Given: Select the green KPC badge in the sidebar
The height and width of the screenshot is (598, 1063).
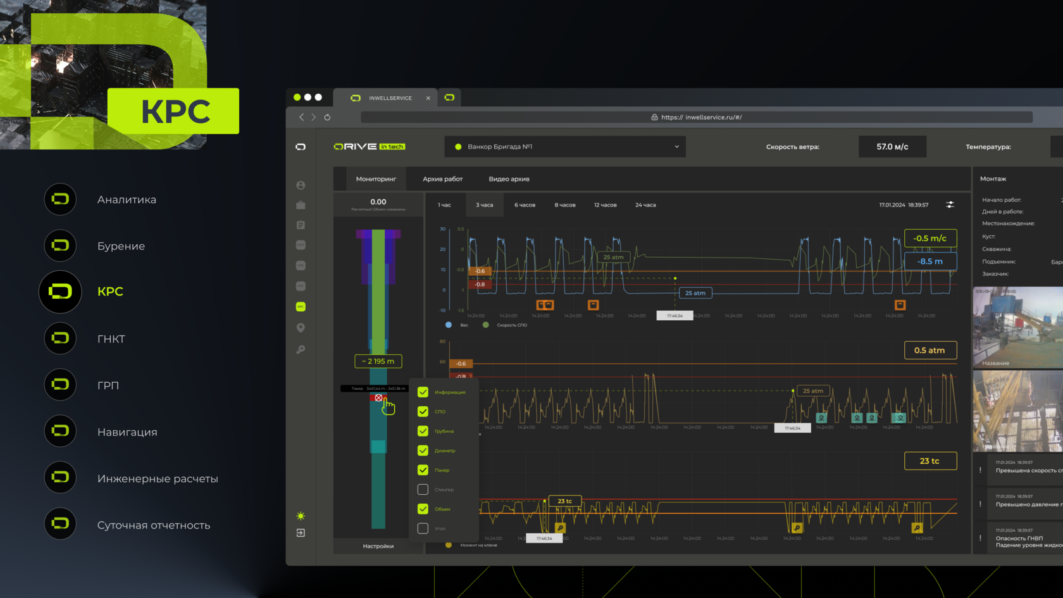Looking at the screenshot, I should tap(301, 307).
